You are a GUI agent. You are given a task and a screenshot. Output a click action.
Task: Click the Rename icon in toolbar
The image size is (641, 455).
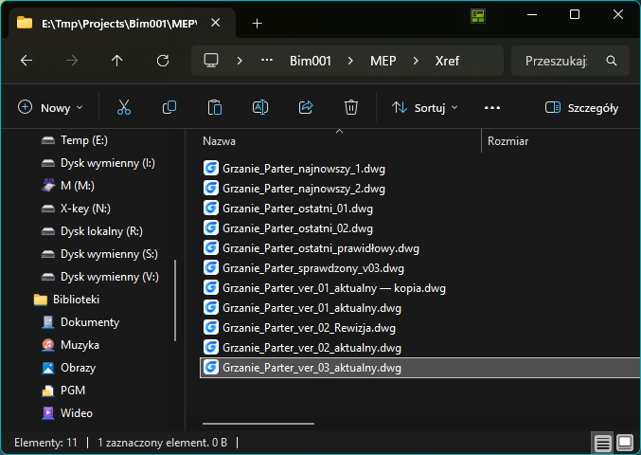coord(260,108)
